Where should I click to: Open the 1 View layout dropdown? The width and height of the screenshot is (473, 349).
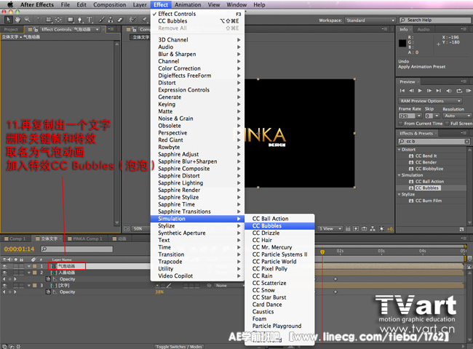(x=330, y=229)
